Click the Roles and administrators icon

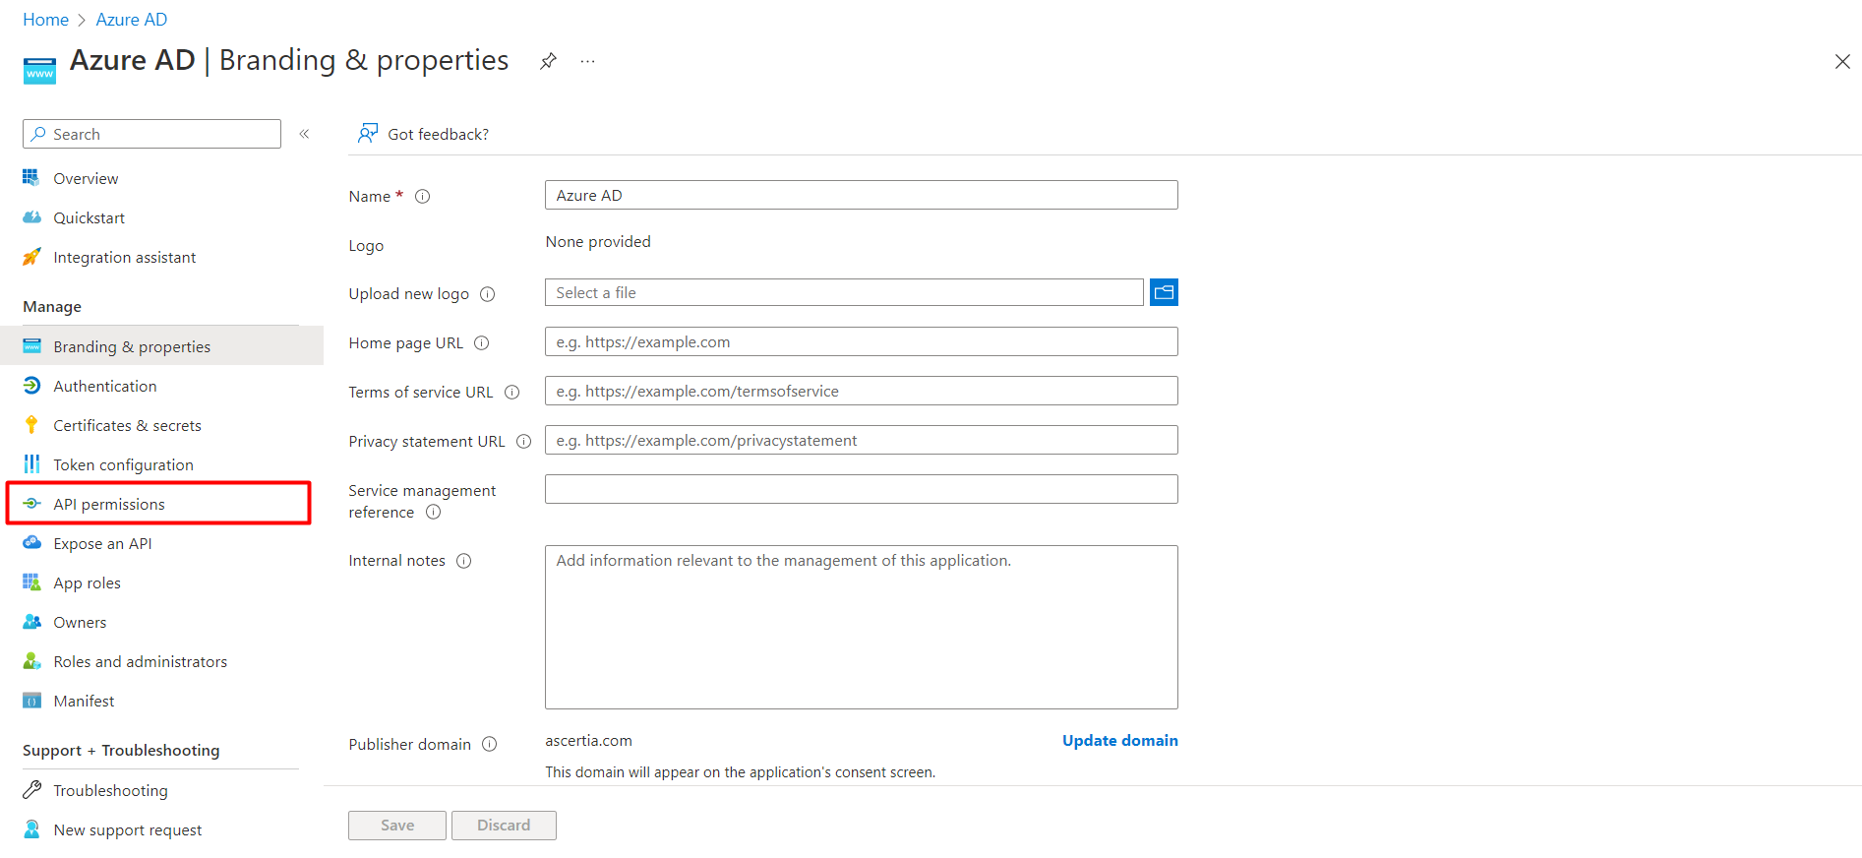(x=31, y=661)
